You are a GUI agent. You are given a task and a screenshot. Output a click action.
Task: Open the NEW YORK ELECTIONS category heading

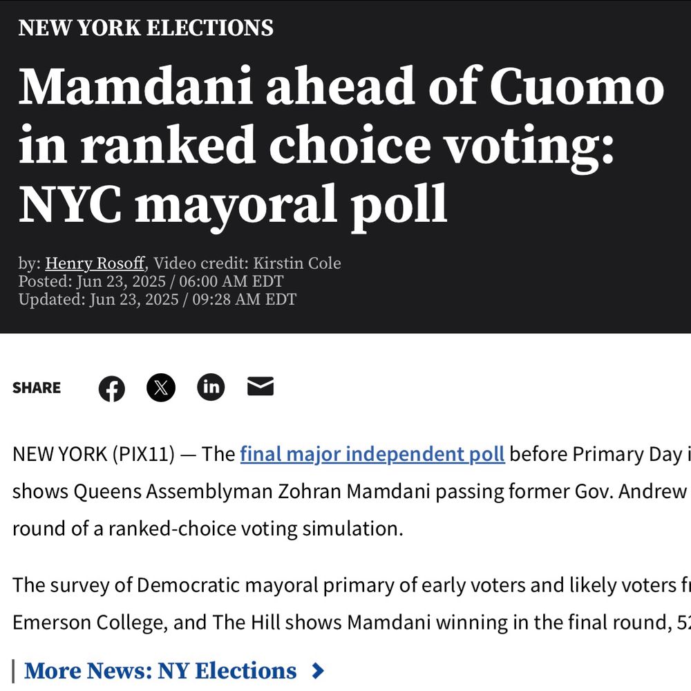(x=146, y=28)
